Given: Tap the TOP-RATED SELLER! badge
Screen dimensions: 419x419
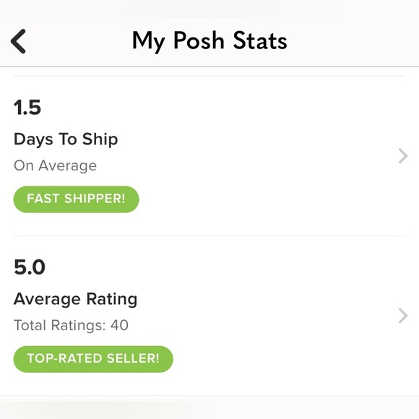Looking at the screenshot, I should [93, 359].
